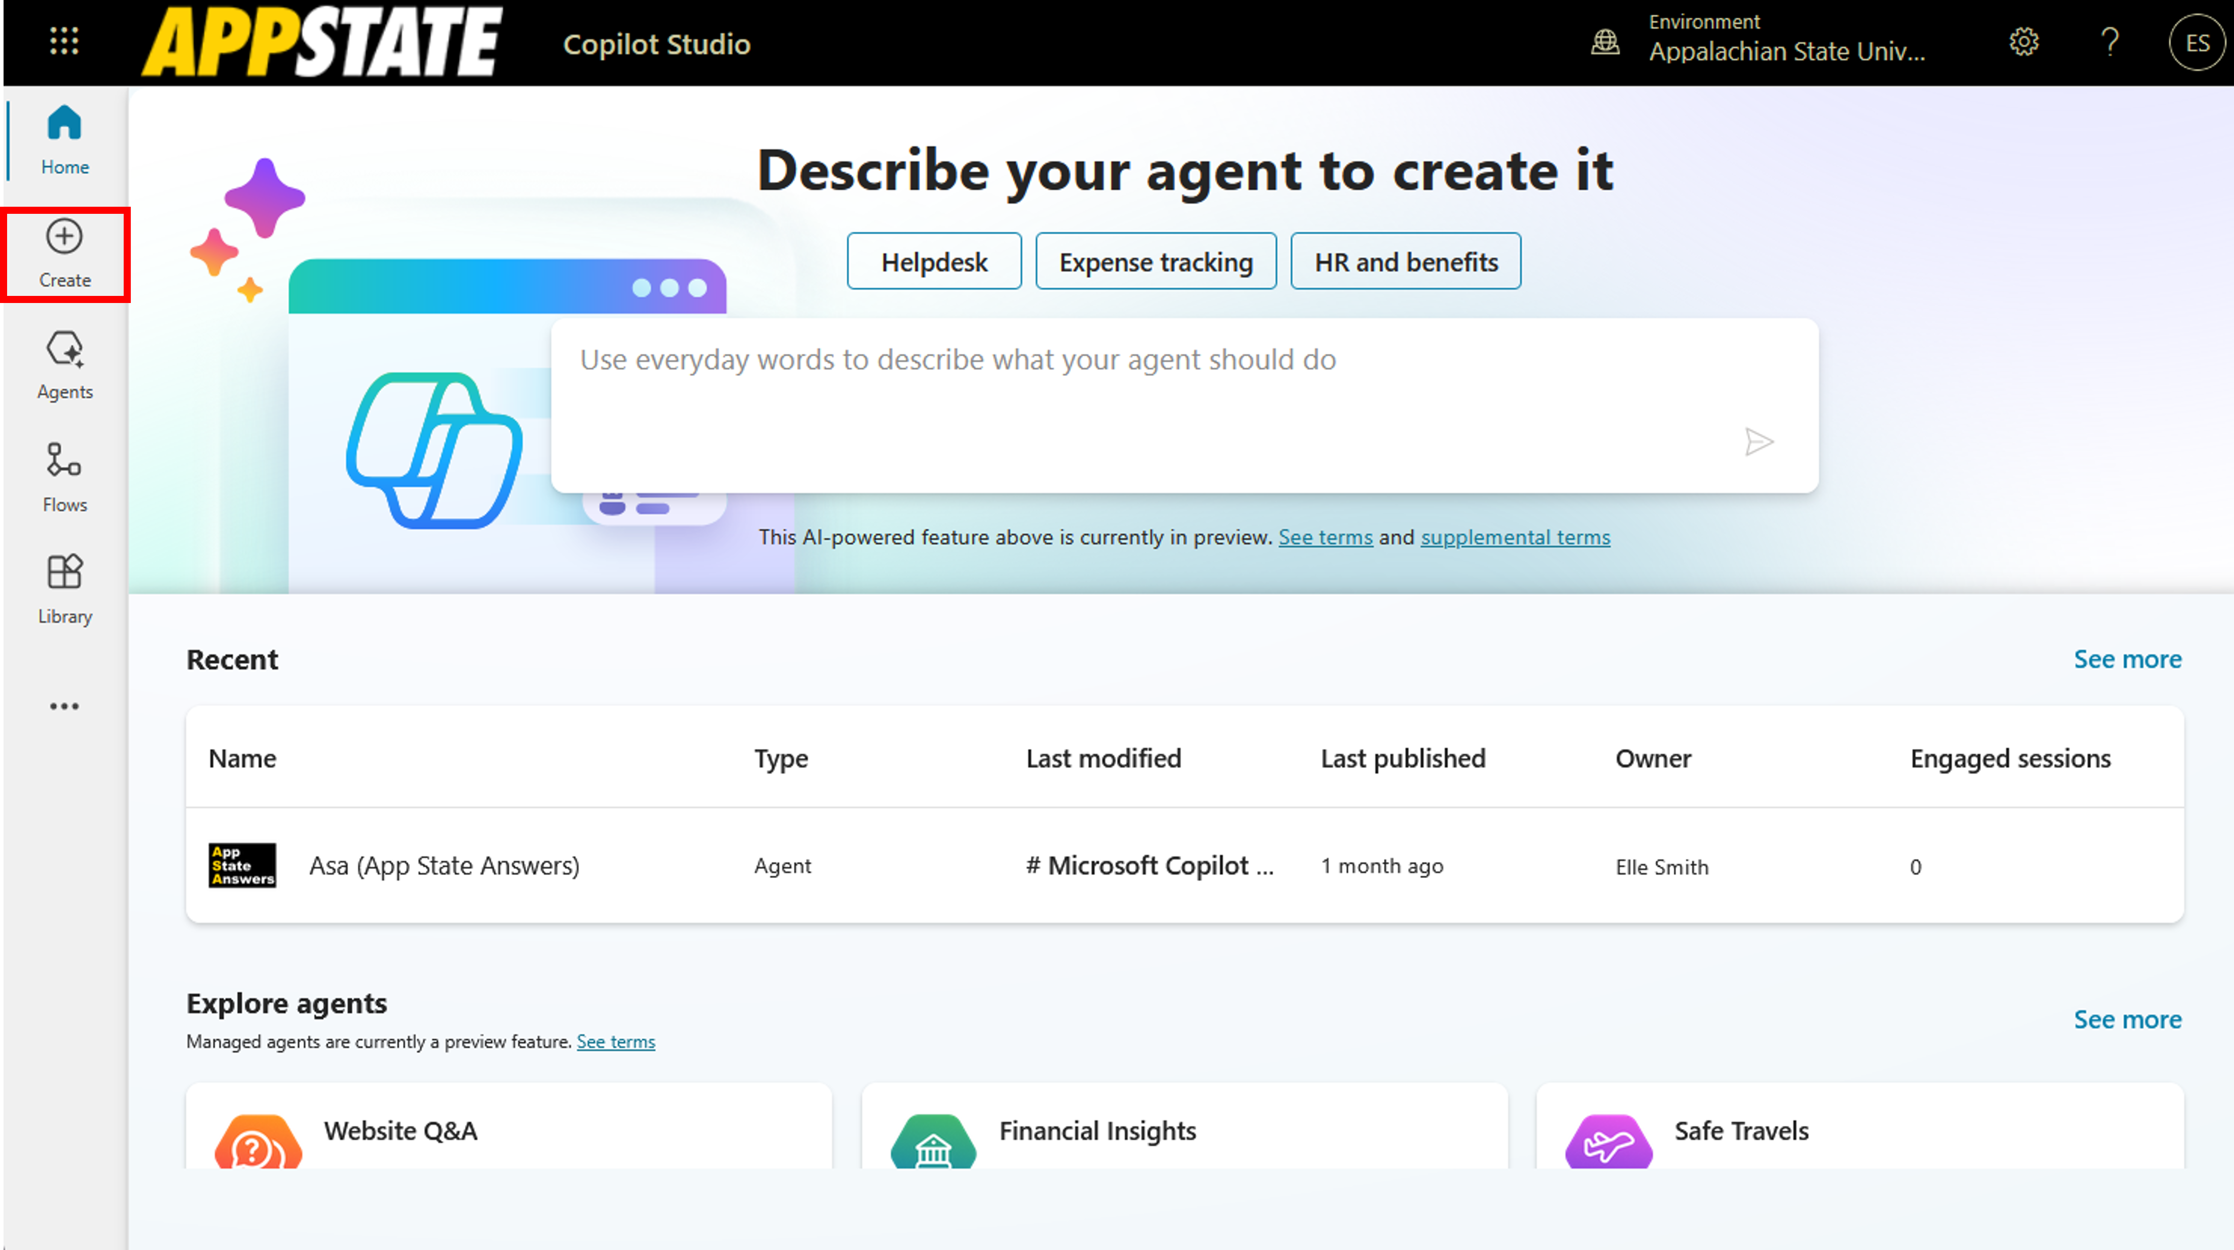
Task: Select the Expense tracking suggestion
Action: click(x=1155, y=262)
